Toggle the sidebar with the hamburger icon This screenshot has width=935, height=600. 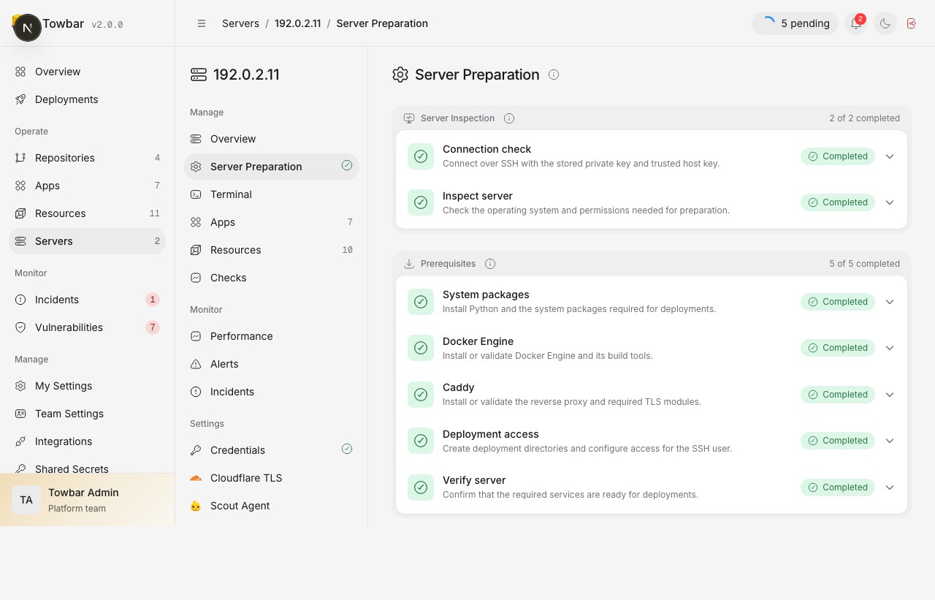[202, 23]
